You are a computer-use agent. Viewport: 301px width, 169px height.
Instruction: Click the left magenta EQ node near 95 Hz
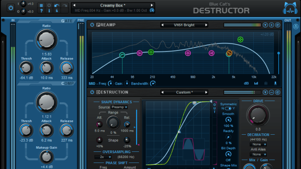coord(139,53)
